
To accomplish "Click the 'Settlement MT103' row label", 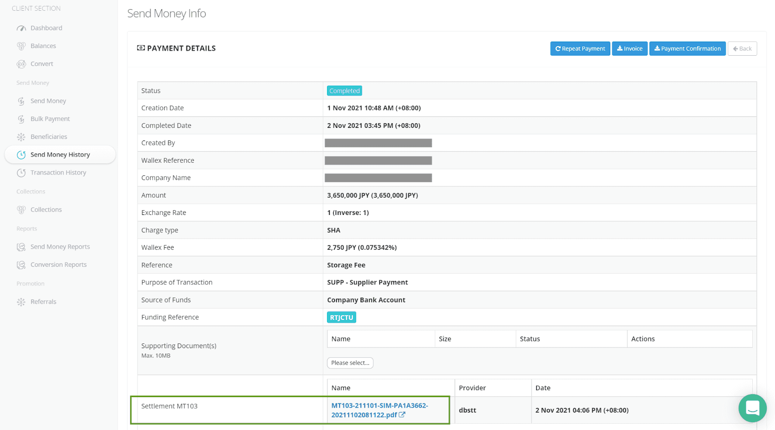I will point(170,406).
